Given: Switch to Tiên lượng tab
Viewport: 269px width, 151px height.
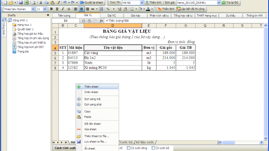Looking at the screenshot, I should pyautogui.click(x=64, y=16).
